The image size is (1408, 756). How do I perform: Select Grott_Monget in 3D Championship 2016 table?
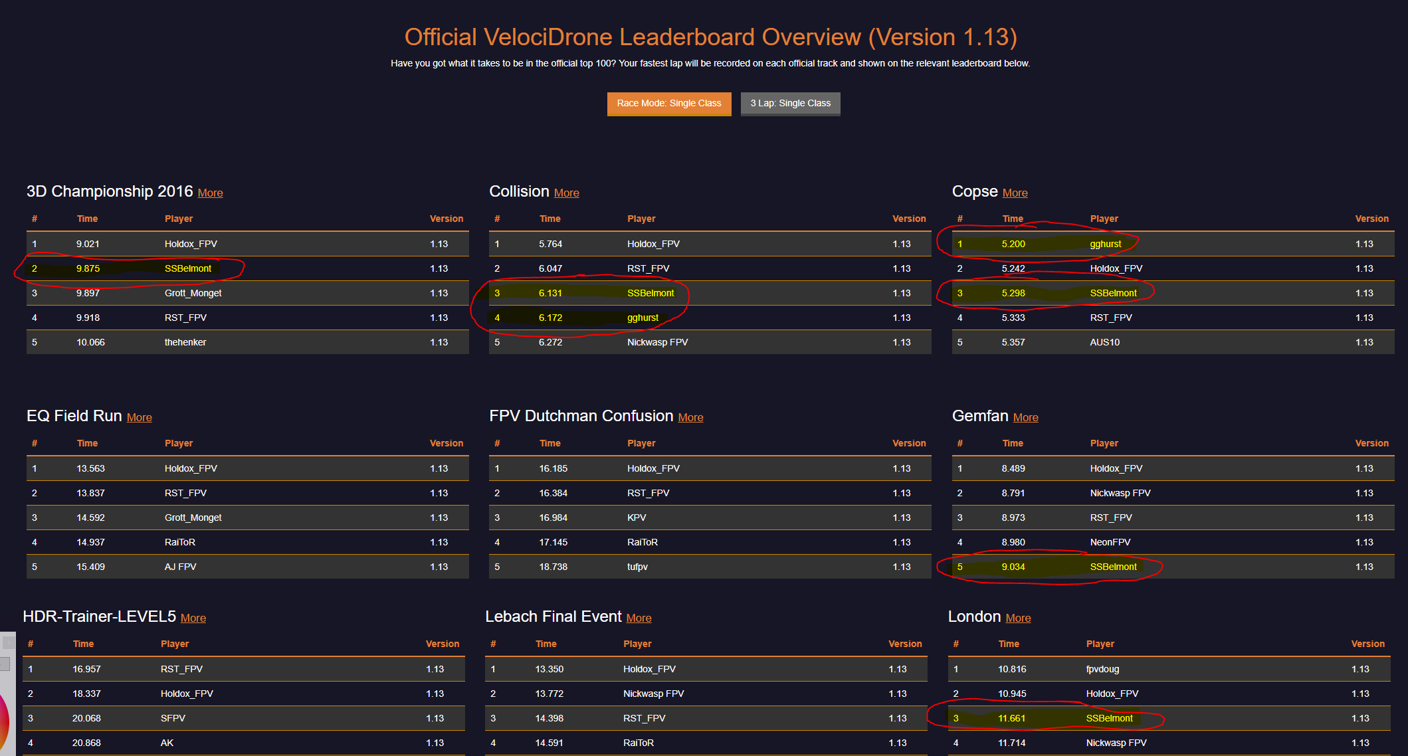point(193,293)
